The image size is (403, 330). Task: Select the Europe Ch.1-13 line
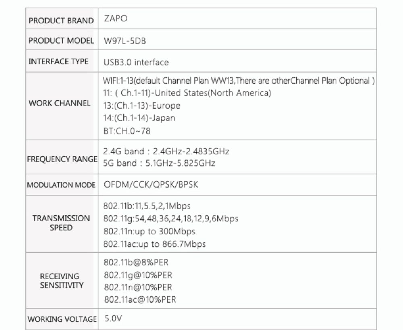pos(141,105)
